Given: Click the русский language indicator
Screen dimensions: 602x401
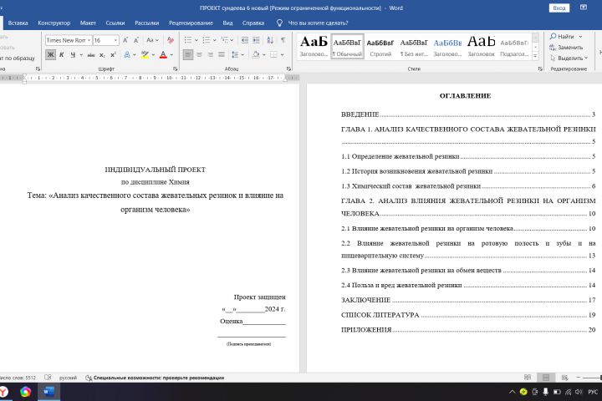Looking at the screenshot, I should pos(68,378).
